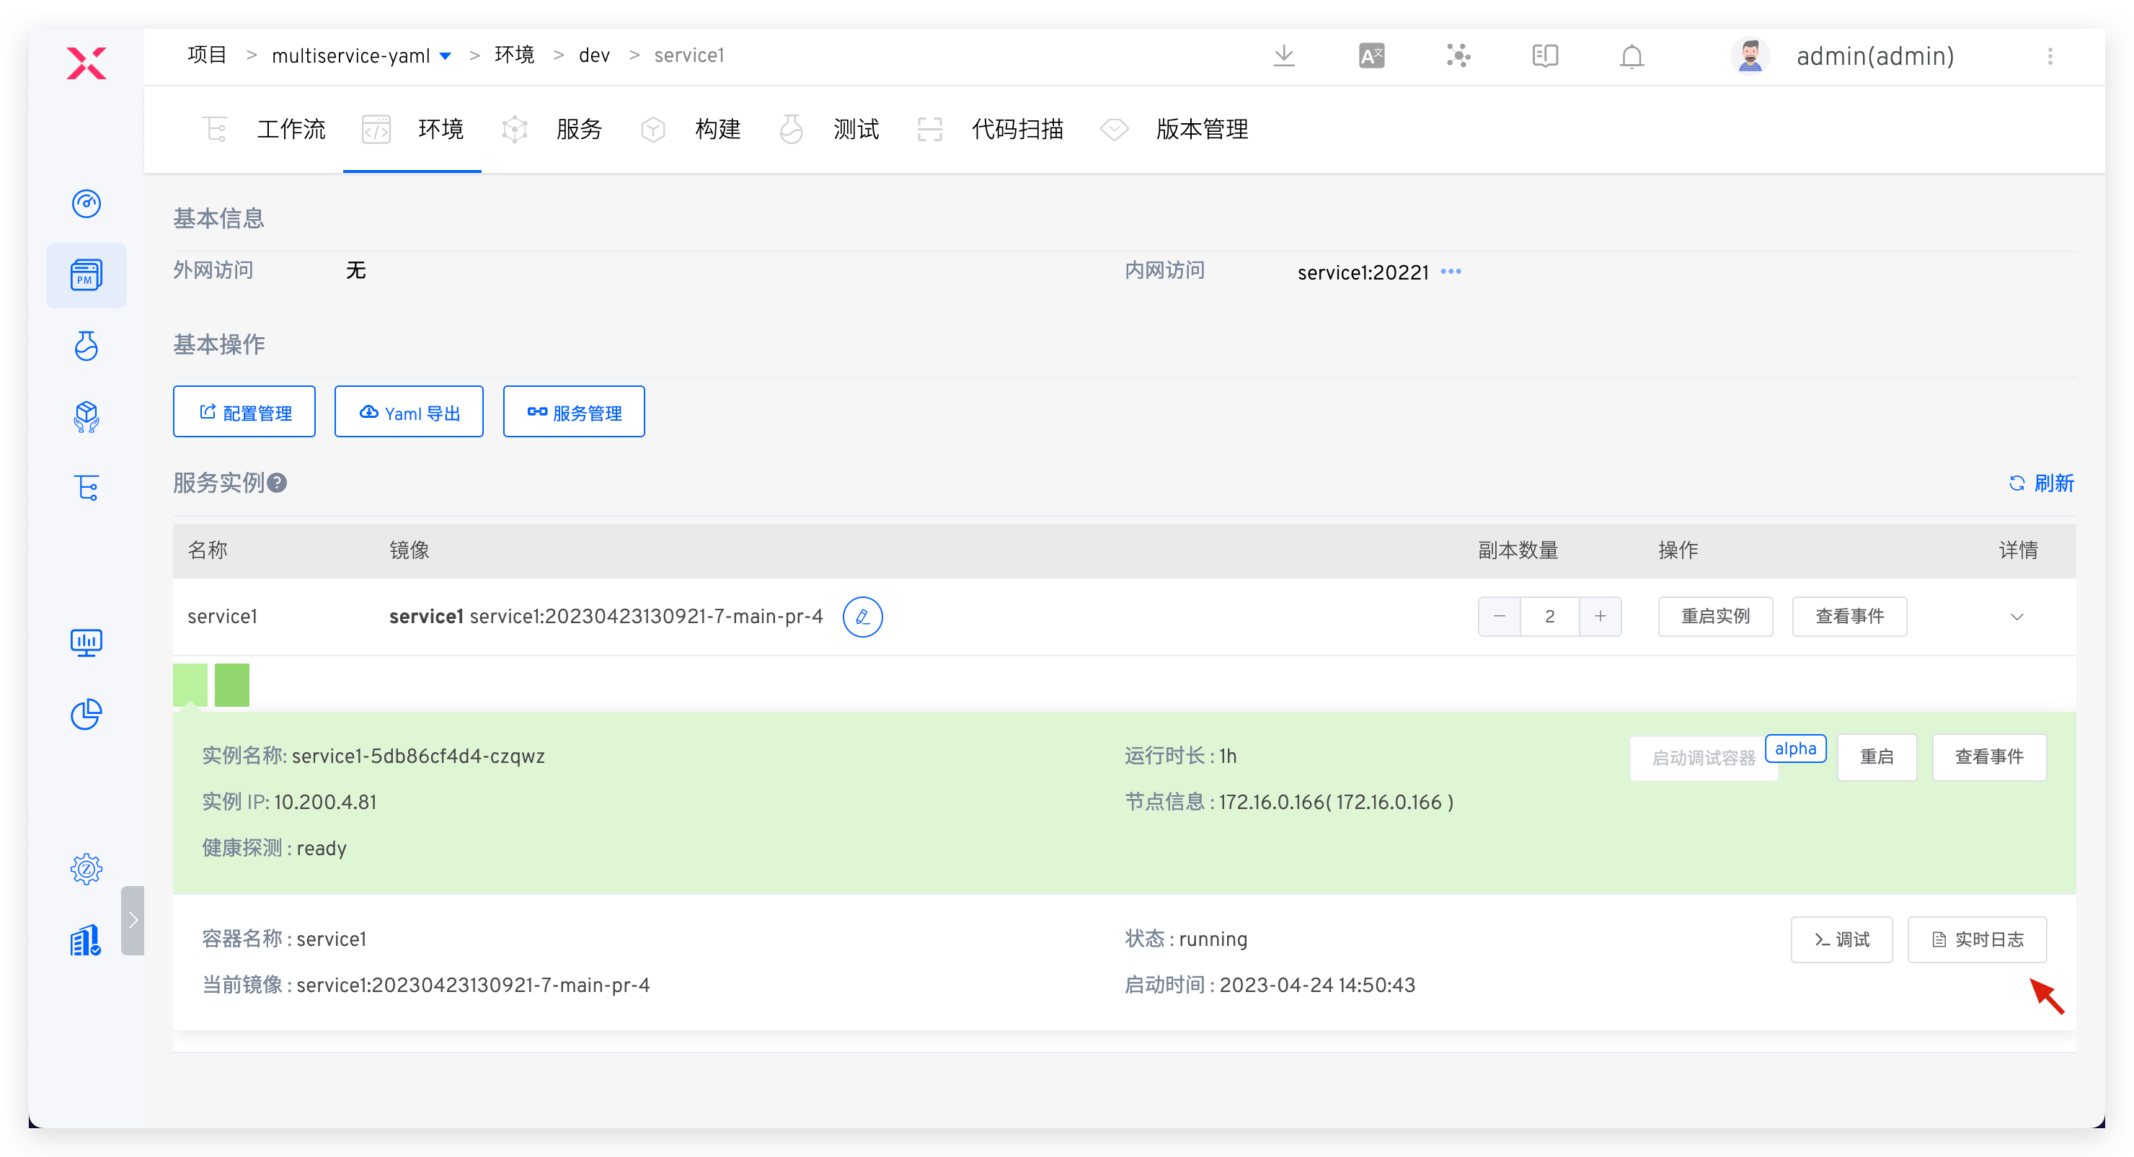
Task: Switch language via the translate icon
Action: tap(1371, 55)
